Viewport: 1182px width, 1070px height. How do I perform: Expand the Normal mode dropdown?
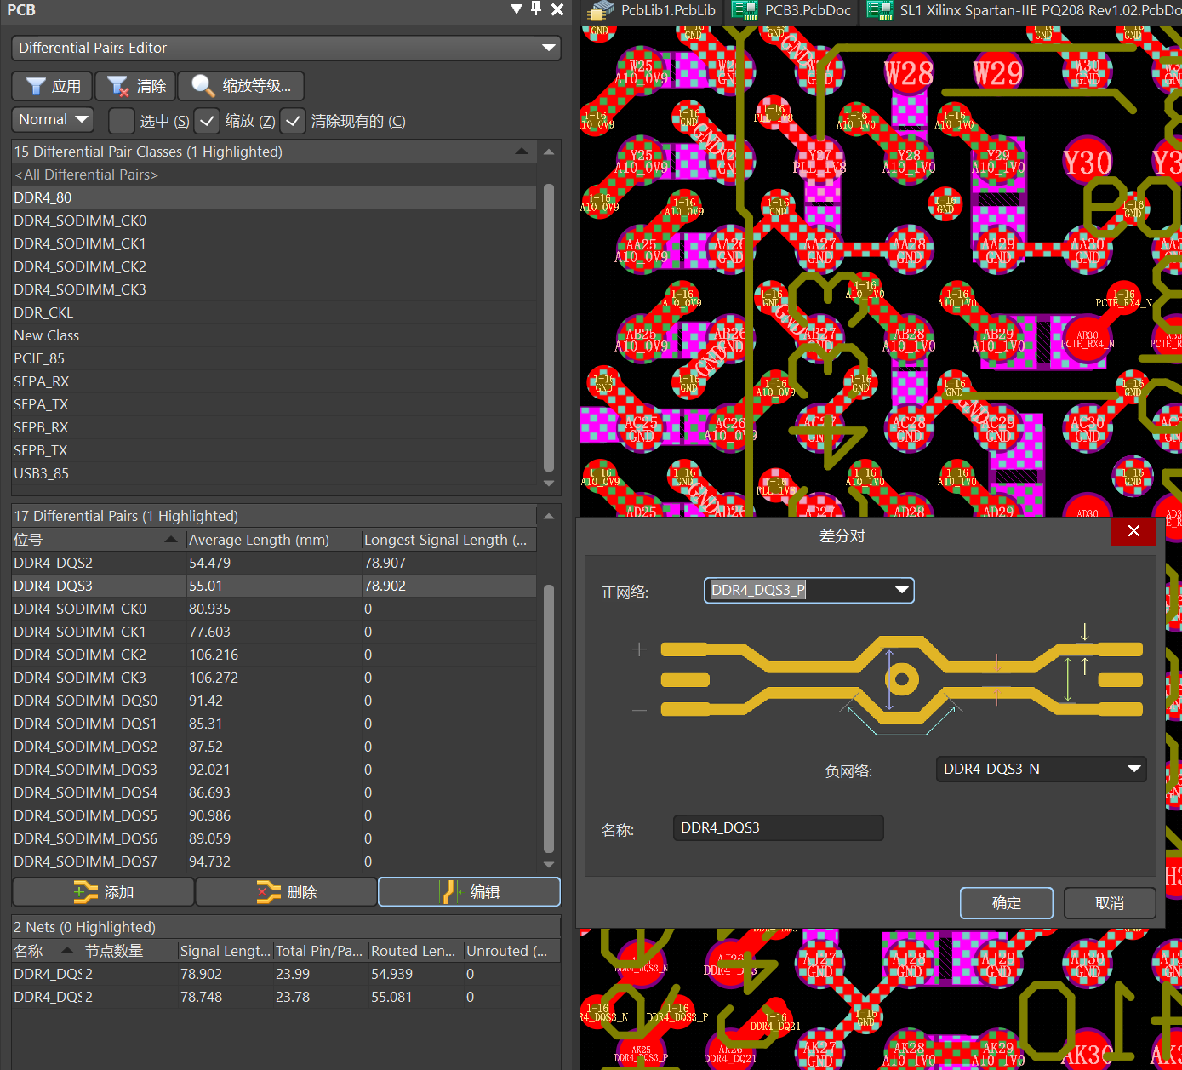tap(53, 120)
